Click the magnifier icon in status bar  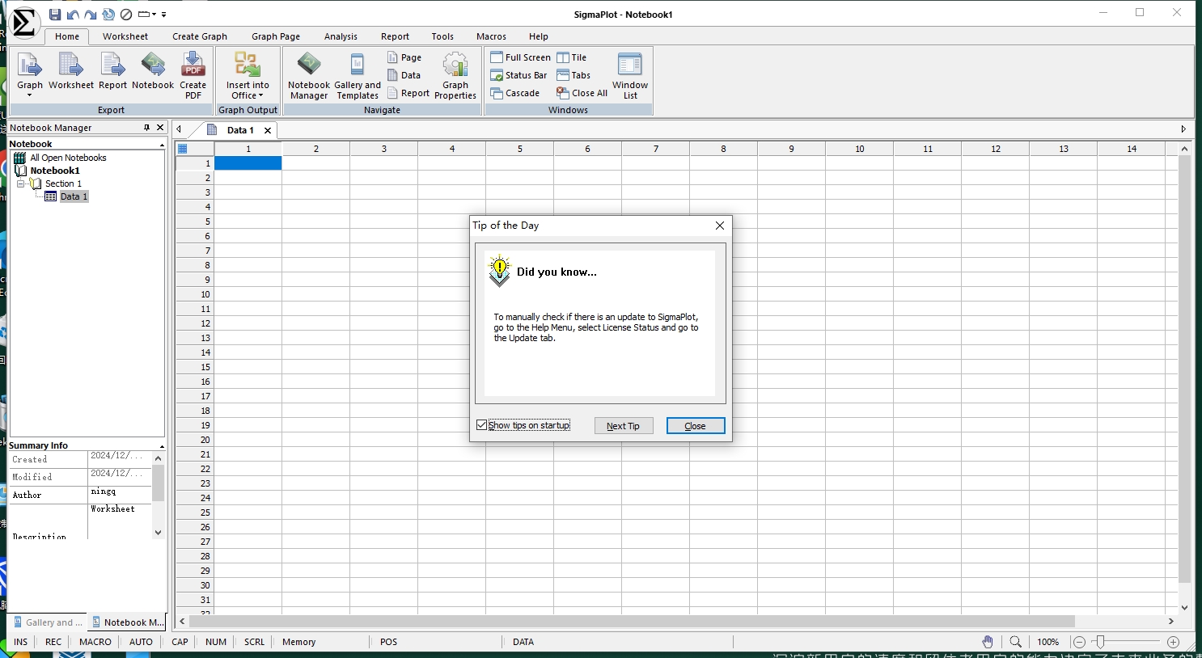point(1016,642)
